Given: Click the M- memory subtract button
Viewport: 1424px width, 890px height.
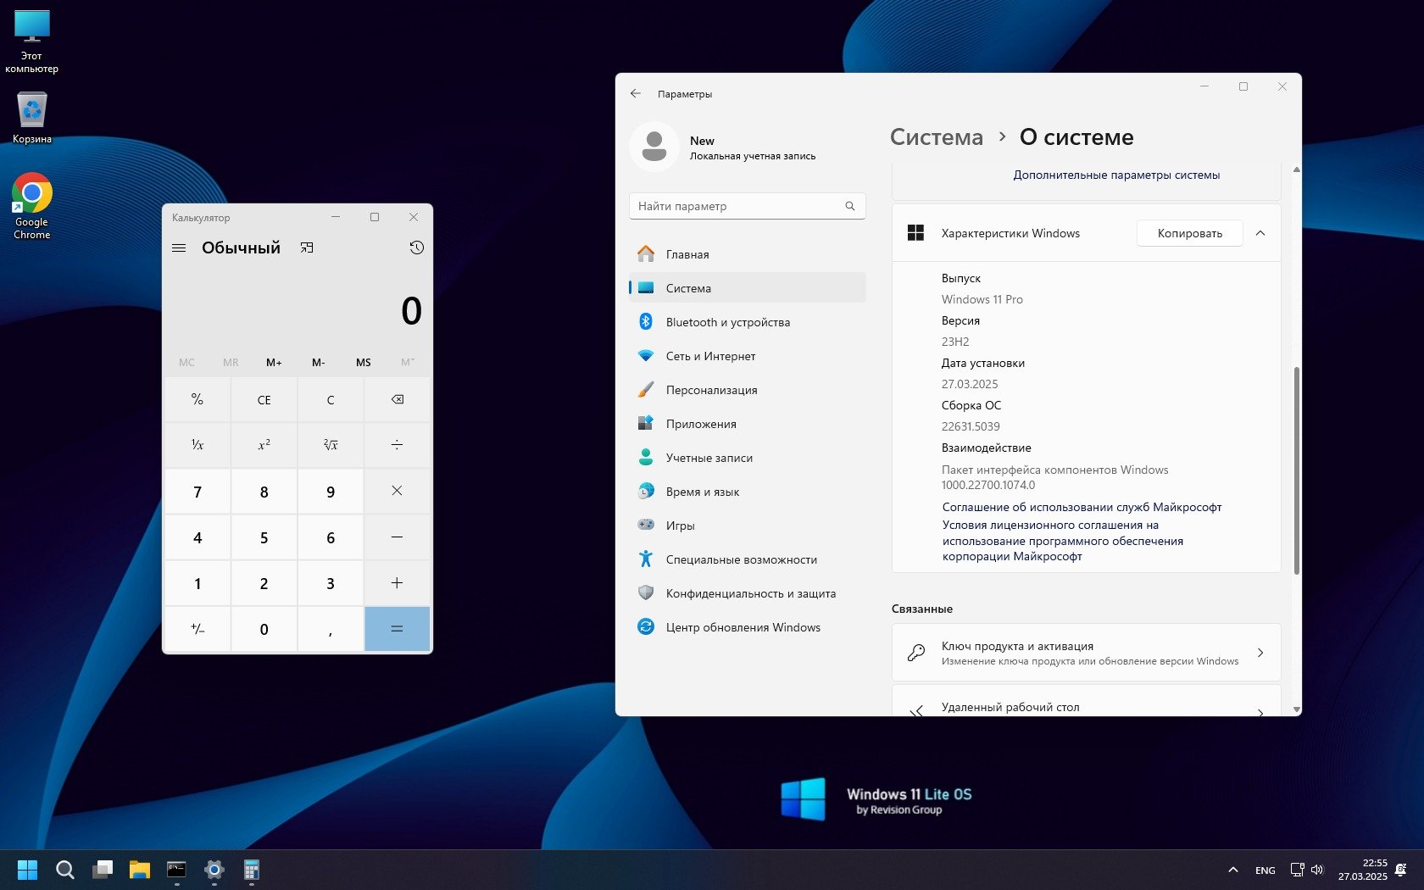Looking at the screenshot, I should tap(319, 362).
